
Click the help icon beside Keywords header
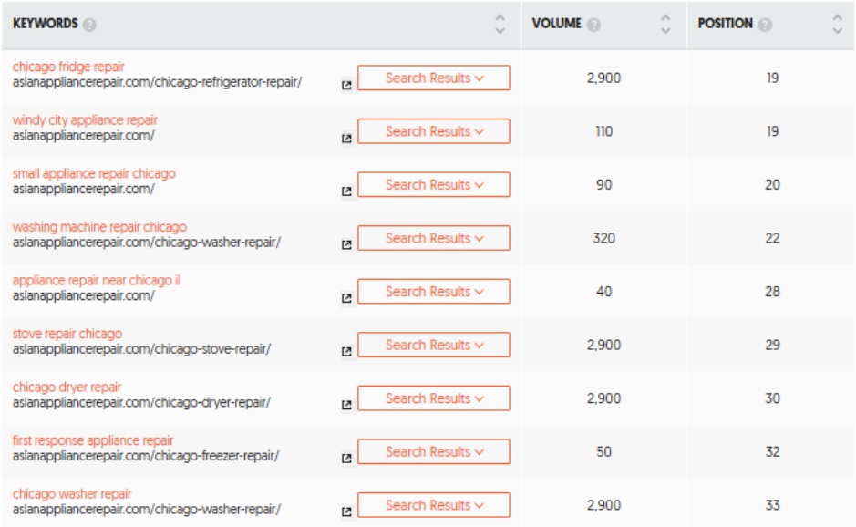89,25
